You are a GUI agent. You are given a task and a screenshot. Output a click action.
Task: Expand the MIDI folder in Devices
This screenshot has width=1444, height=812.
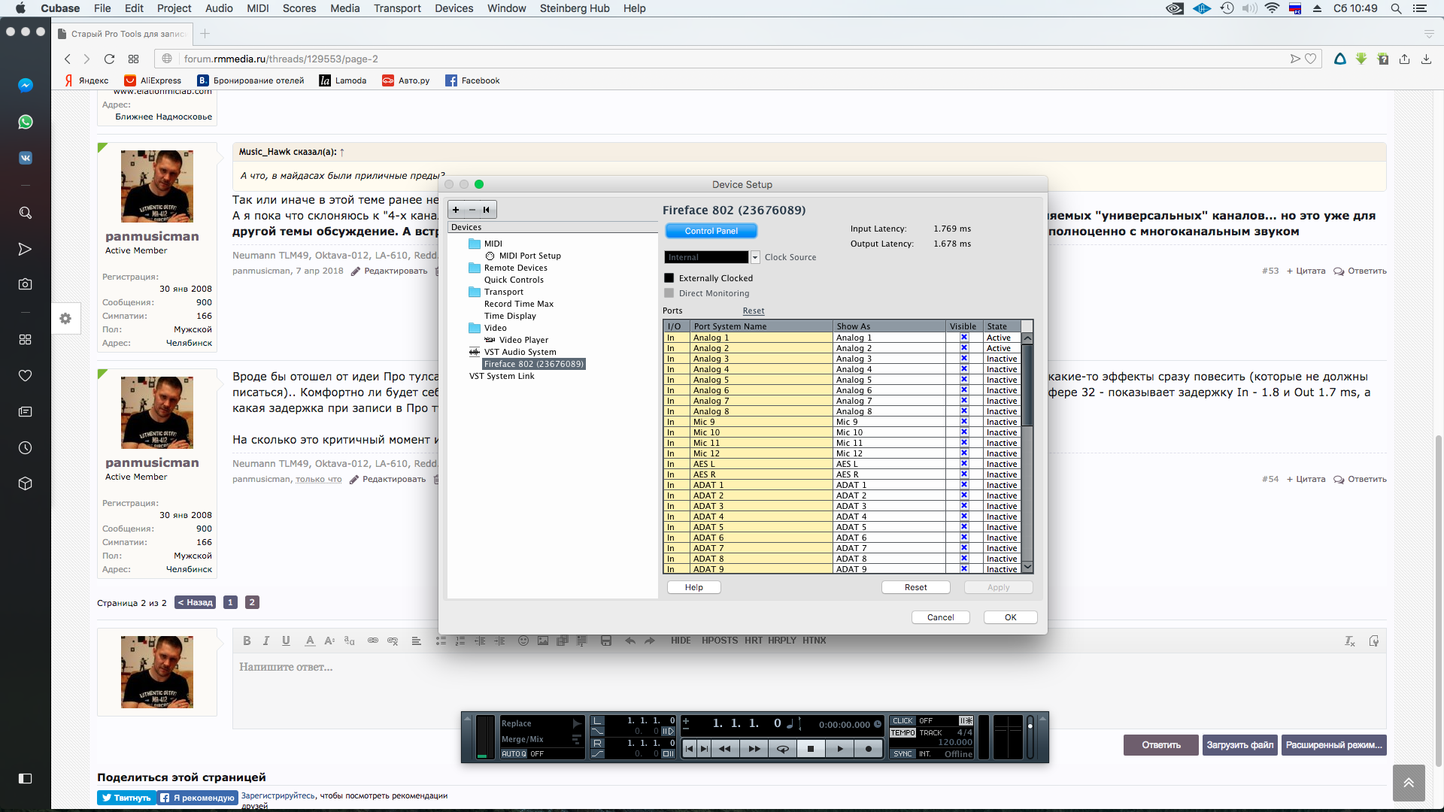[x=475, y=244]
